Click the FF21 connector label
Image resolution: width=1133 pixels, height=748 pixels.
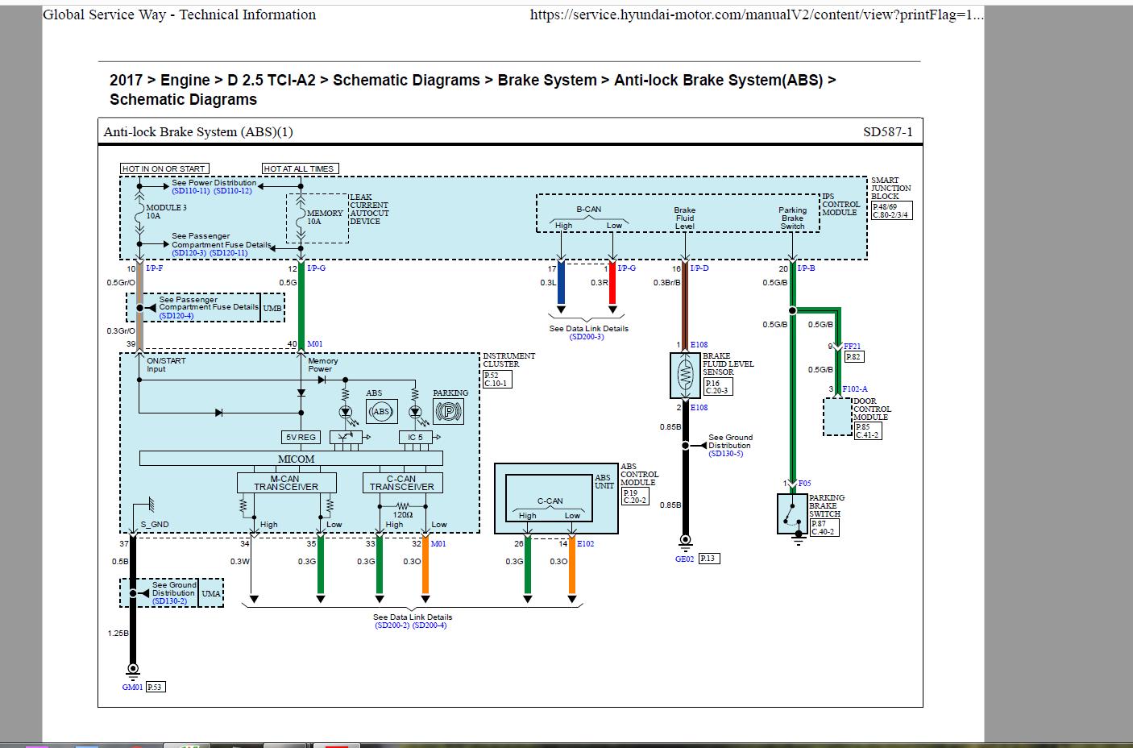853,347
